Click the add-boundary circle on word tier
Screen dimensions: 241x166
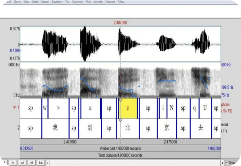(x=120, y=120)
